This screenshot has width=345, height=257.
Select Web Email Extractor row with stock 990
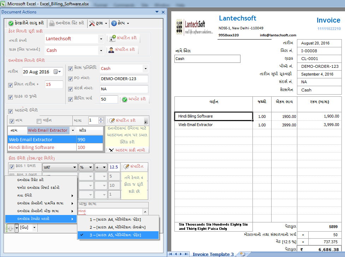coord(55,139)
